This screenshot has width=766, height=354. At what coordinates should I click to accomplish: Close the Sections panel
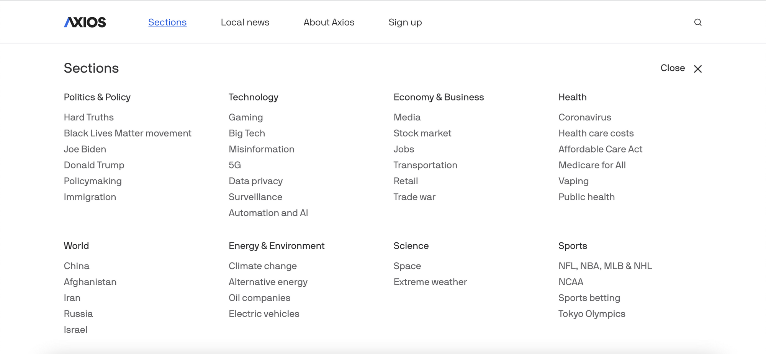coord(681,68)
